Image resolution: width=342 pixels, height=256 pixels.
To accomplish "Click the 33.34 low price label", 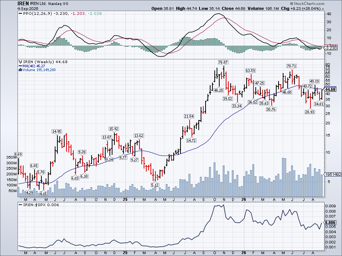I will [237, 106].
